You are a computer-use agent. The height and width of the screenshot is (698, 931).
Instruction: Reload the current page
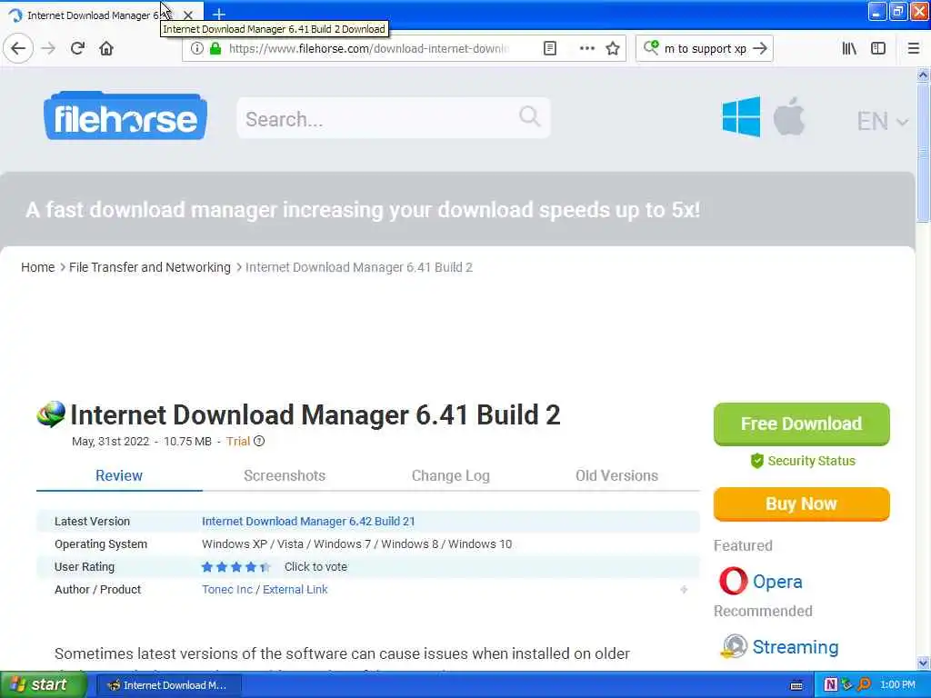coord(77,49)
